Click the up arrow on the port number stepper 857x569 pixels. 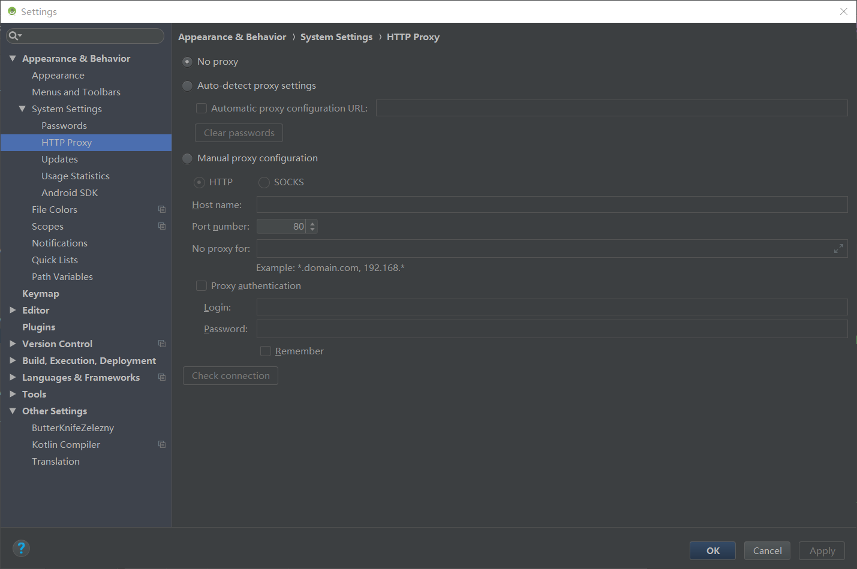coord(312,223)
